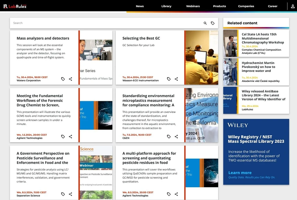Viewport: 297px width, 200px height.
Task: Open A multi-platform approach for screening title
Action: 149,158
